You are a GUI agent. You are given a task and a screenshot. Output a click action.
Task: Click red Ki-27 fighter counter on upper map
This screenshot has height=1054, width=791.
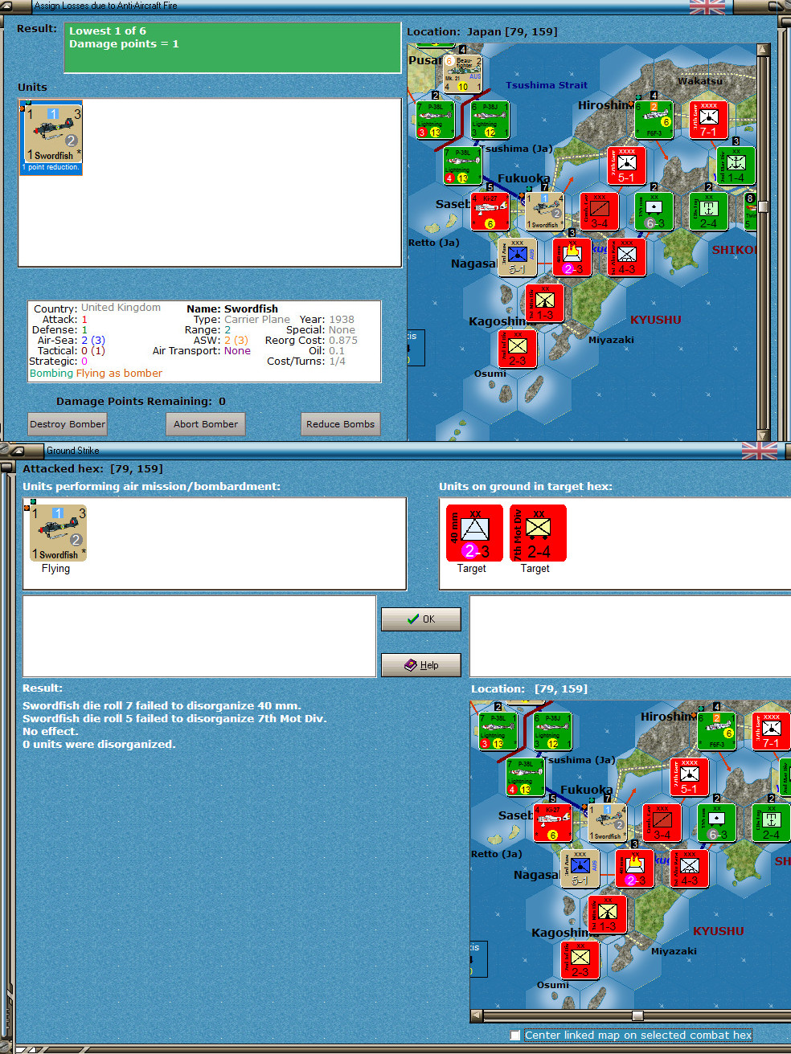coord(490,211)
